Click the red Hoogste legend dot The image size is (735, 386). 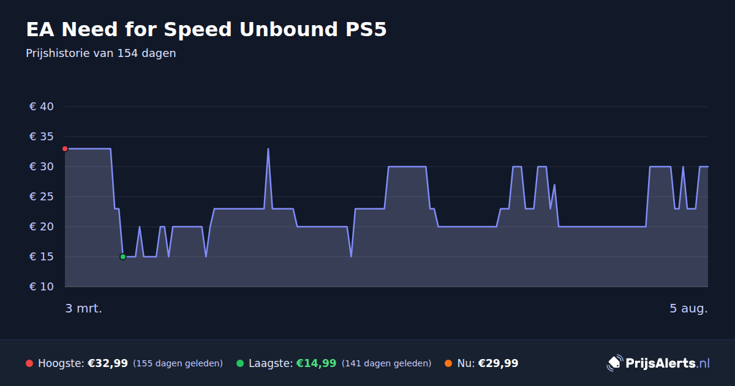29,363
